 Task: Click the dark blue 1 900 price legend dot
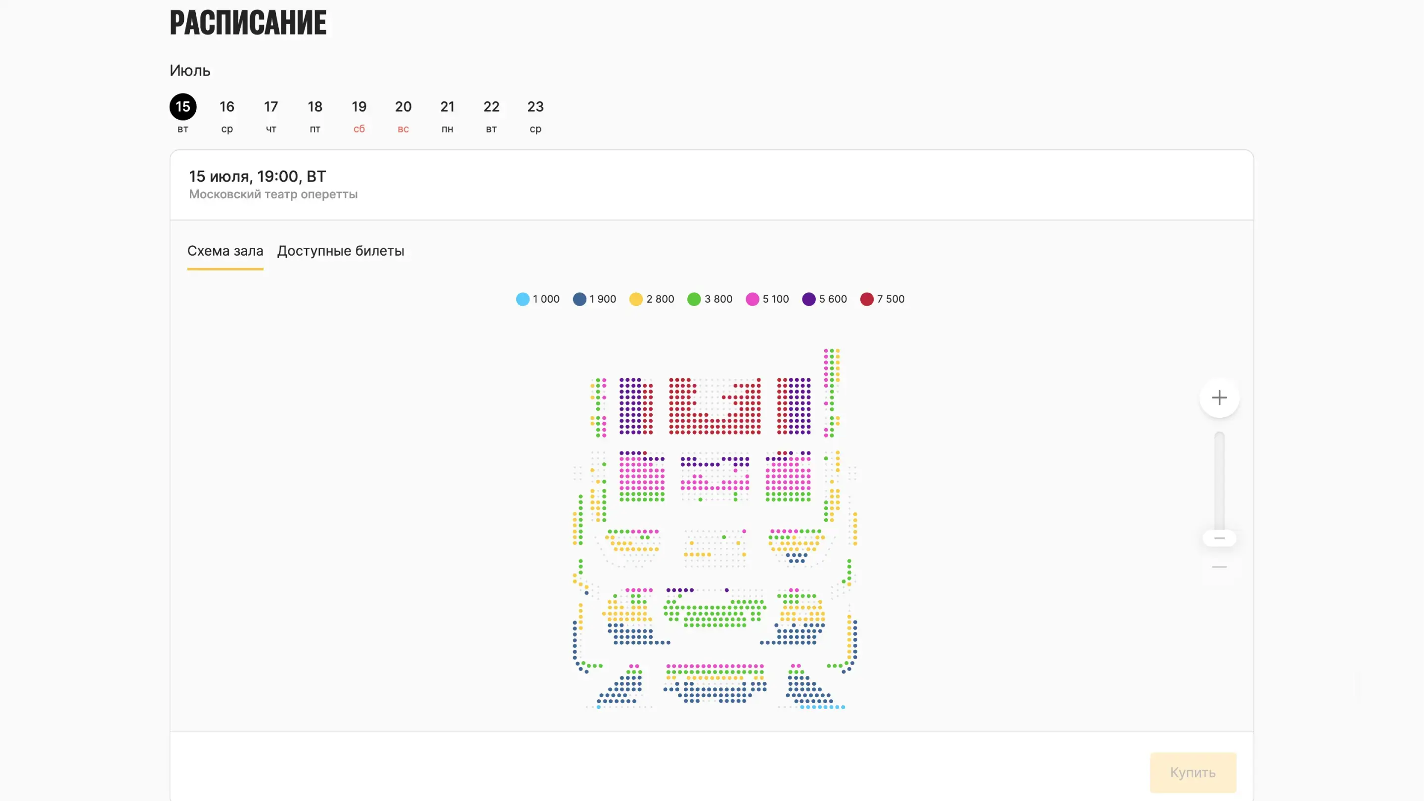[579, 299]
